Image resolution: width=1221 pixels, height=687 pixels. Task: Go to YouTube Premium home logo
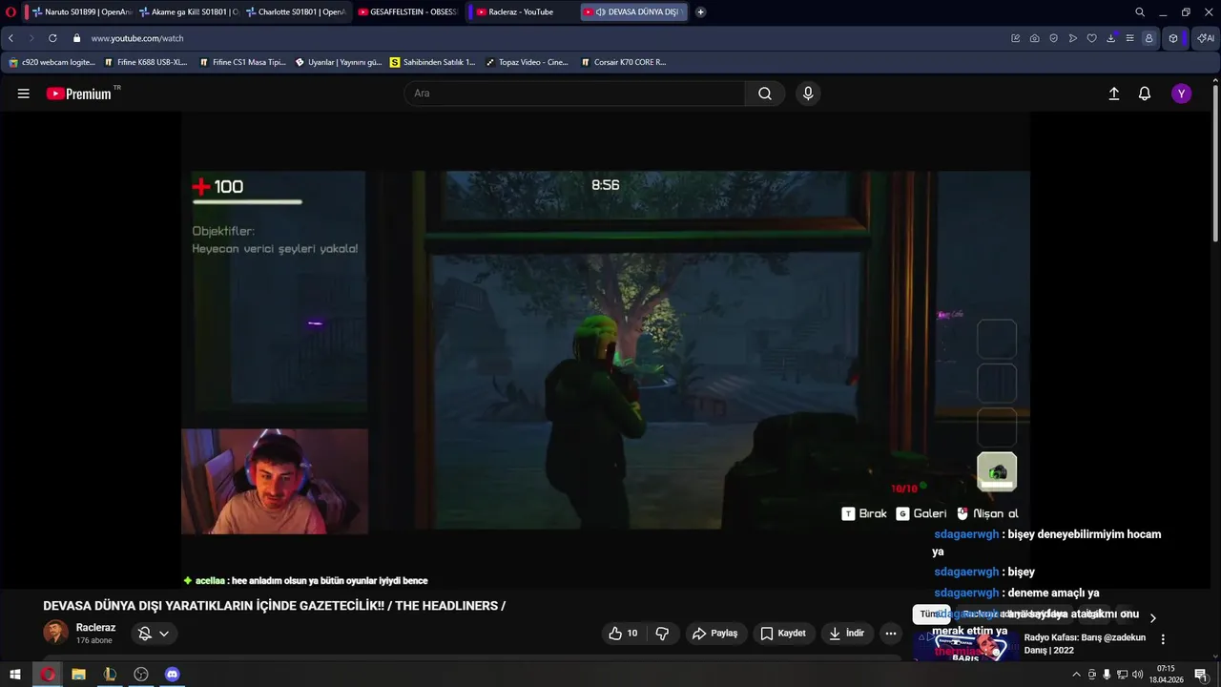point(78,94)
